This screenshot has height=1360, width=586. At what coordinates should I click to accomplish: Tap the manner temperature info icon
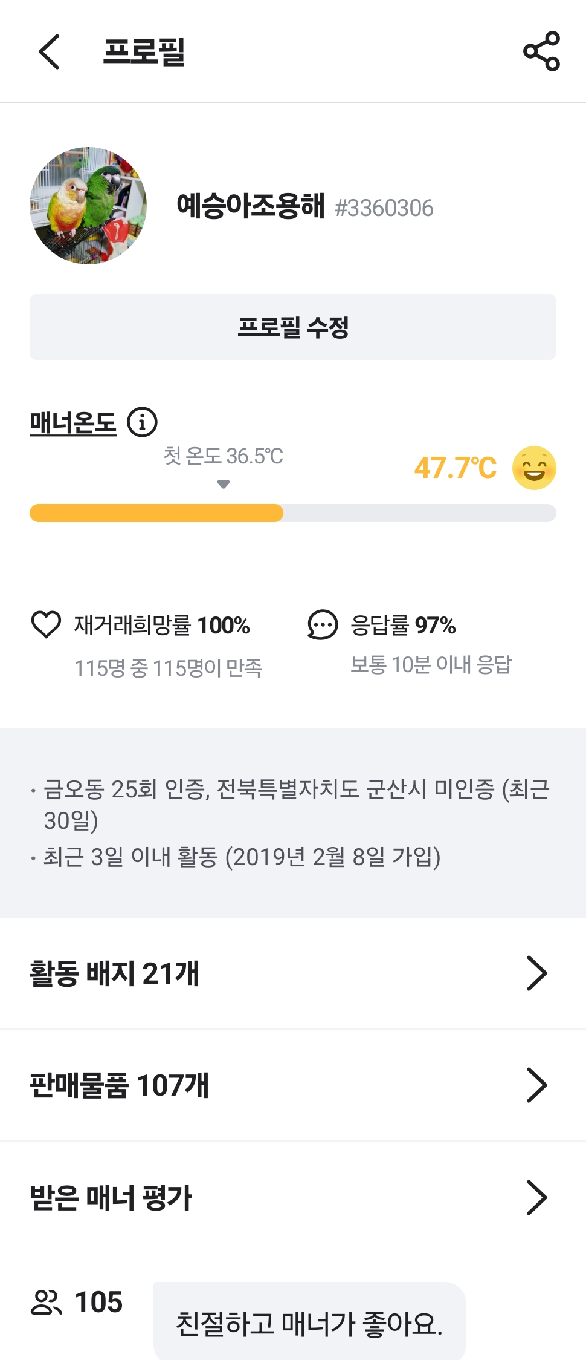tap(142, 422)
